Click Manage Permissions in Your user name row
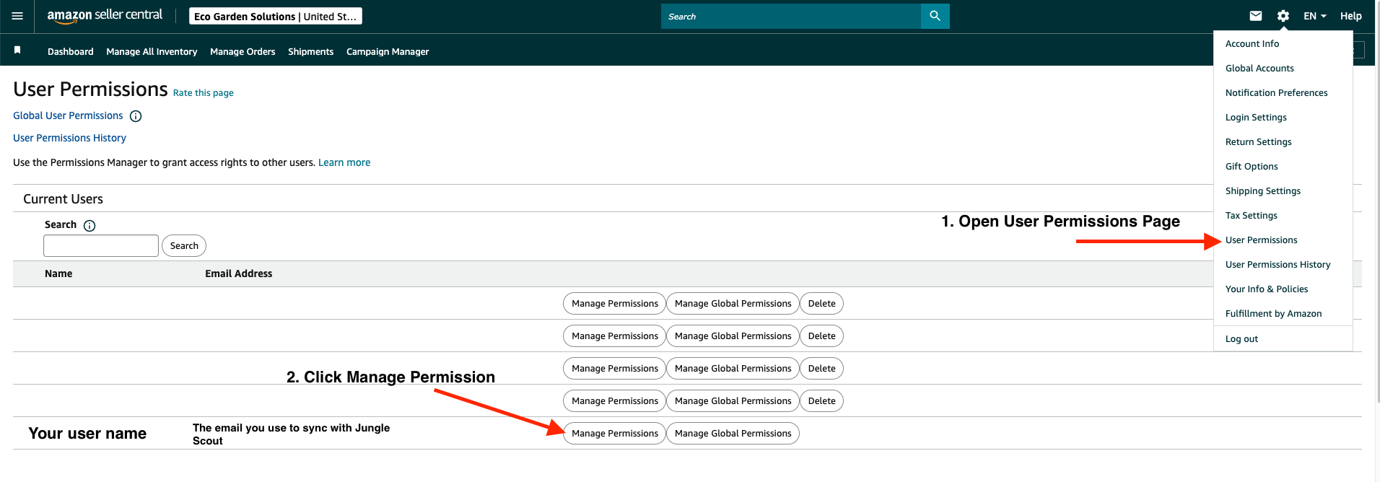 [615, 434]
